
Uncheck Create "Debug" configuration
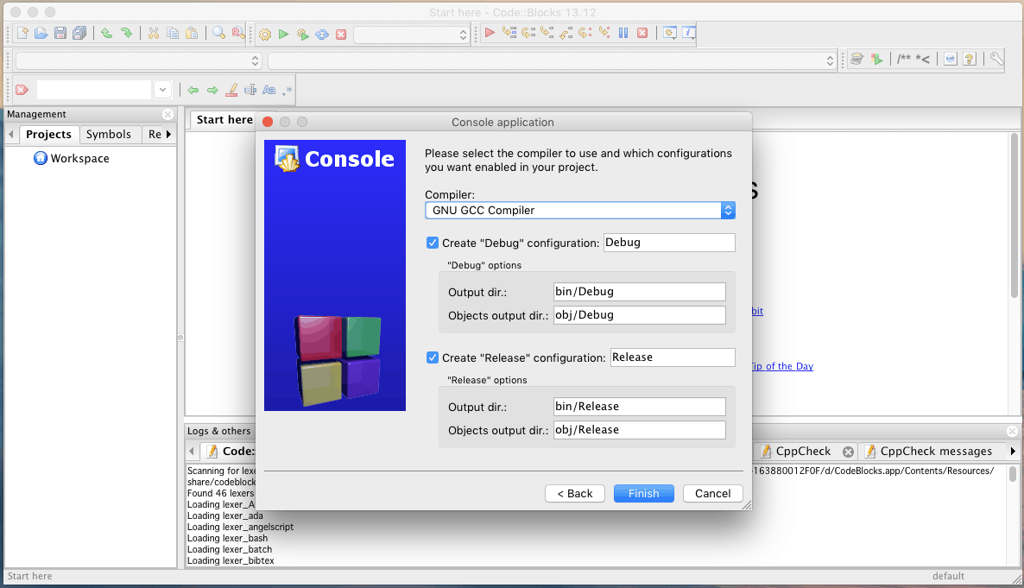click(432, 243)
